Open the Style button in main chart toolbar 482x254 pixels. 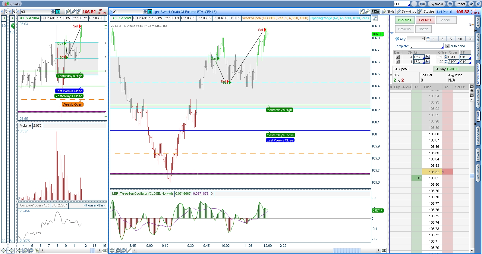(388, 11)
